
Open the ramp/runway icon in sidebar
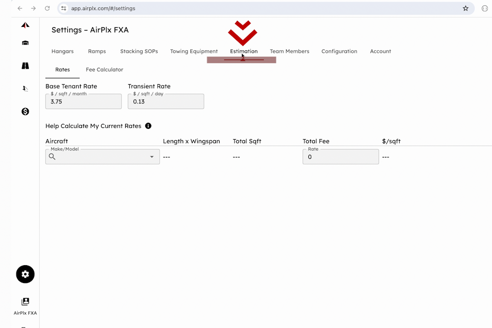25,66
